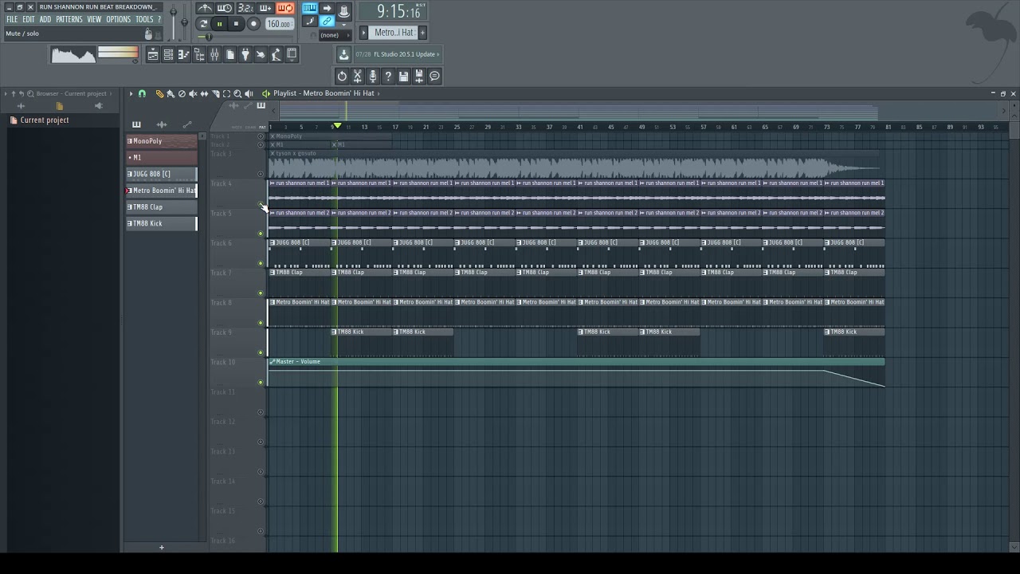Select the JUGG 808 [C] pattern

161,174
